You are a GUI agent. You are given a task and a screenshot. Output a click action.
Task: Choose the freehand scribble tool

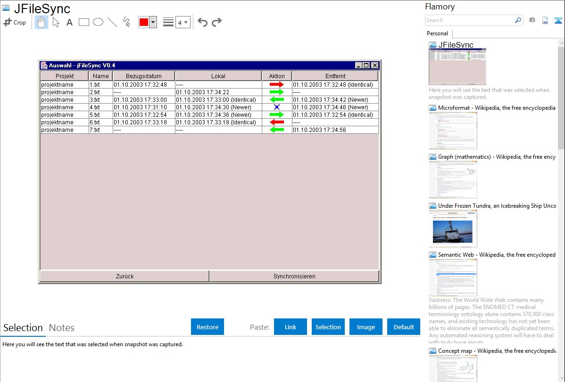pyautogui.click(x=126, y=22)
